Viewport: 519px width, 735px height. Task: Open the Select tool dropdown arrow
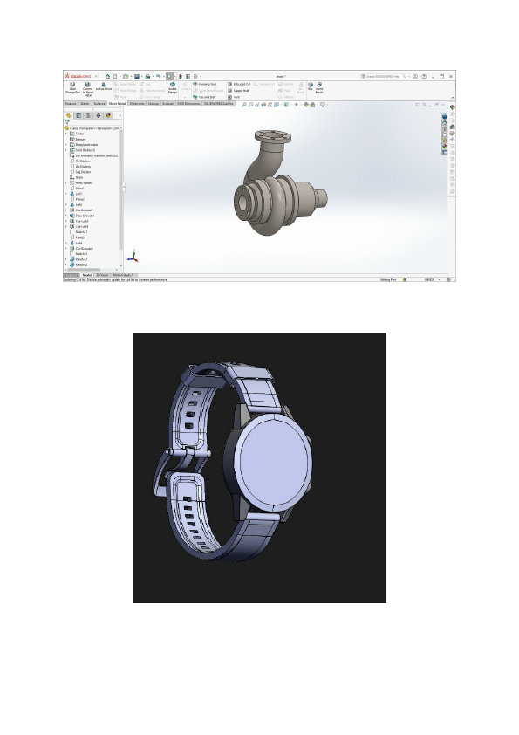coord(174,77)
